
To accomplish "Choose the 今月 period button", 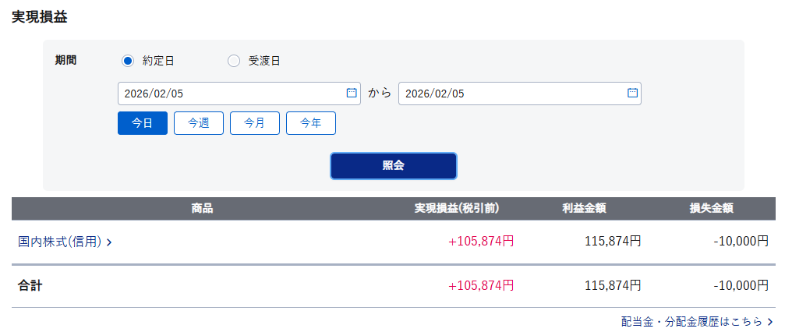I will 255,123.
